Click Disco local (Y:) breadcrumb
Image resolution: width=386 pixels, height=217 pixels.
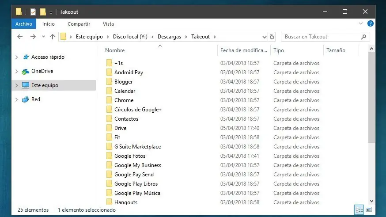tap(130, 37)
